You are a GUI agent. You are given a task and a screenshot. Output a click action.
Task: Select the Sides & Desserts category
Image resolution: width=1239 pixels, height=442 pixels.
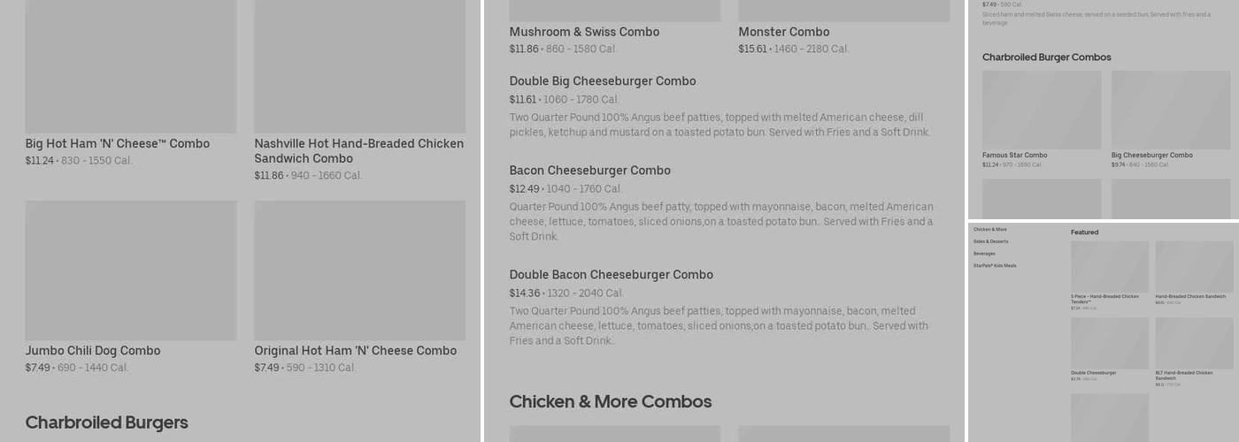point(990,241)
